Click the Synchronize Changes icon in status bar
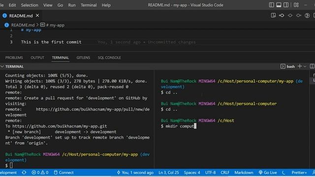The height and width of the screenshot is (177, 315). tap(24, 173)
